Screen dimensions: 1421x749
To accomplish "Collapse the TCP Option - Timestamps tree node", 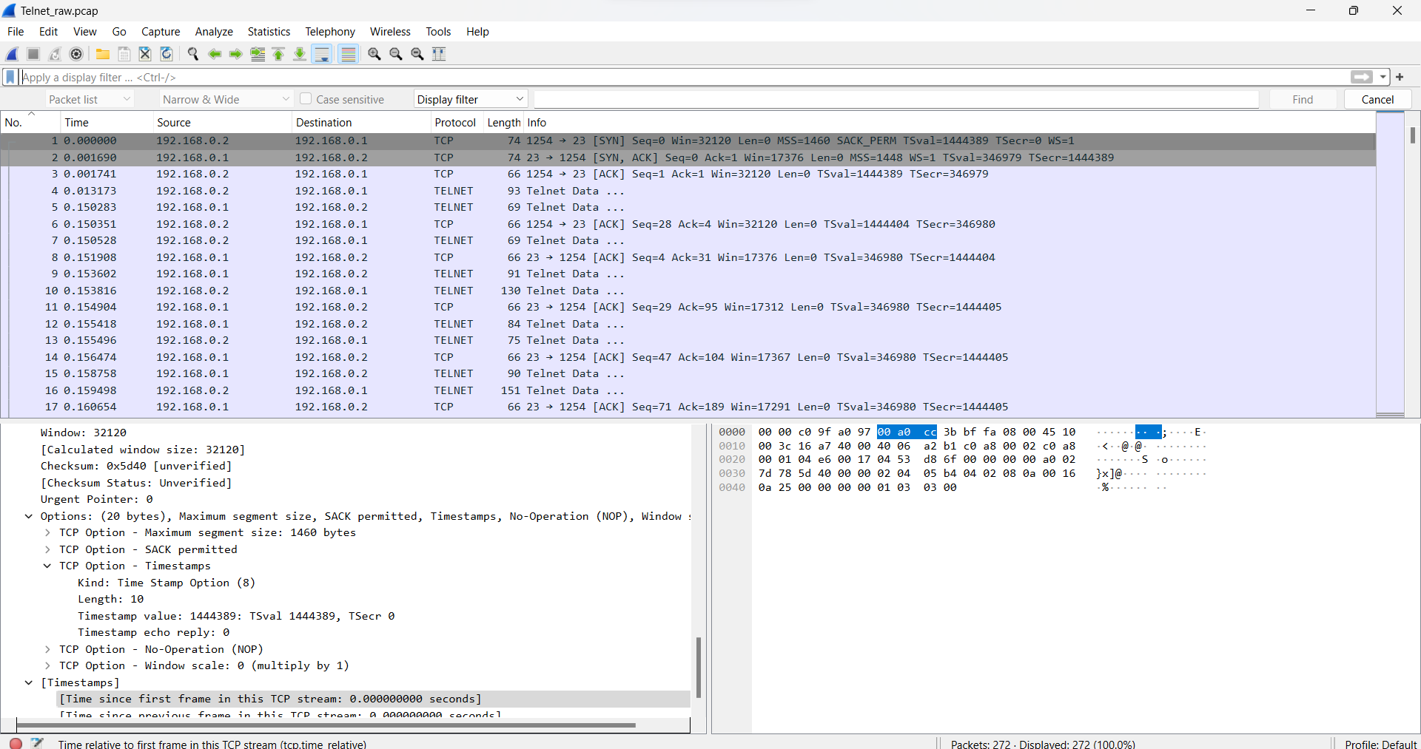I will click(47, 566).
